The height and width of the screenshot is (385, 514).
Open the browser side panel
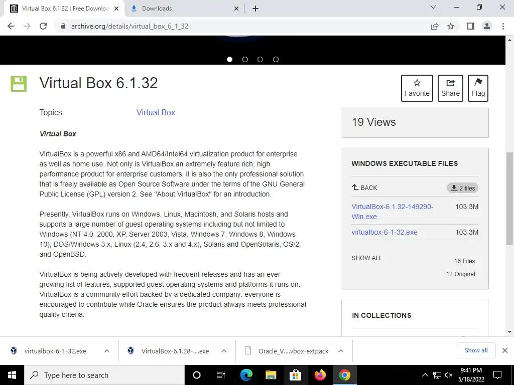click(471, 26)
